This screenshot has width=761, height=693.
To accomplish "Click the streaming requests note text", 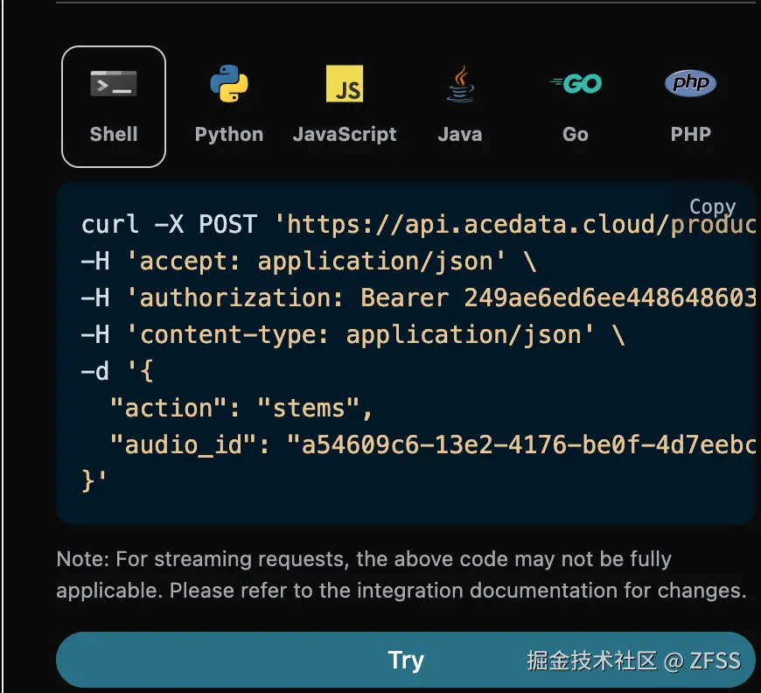I will click(401, 575).
